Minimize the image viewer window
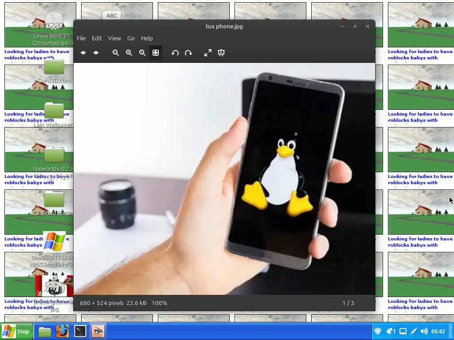The width and height of the screenshot is (454, 340). pyautogui.click(x=343, y=26)
